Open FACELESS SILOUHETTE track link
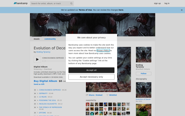The image size is (185, 116). click(48, 104)
